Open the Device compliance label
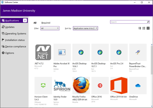 (16, 47)
